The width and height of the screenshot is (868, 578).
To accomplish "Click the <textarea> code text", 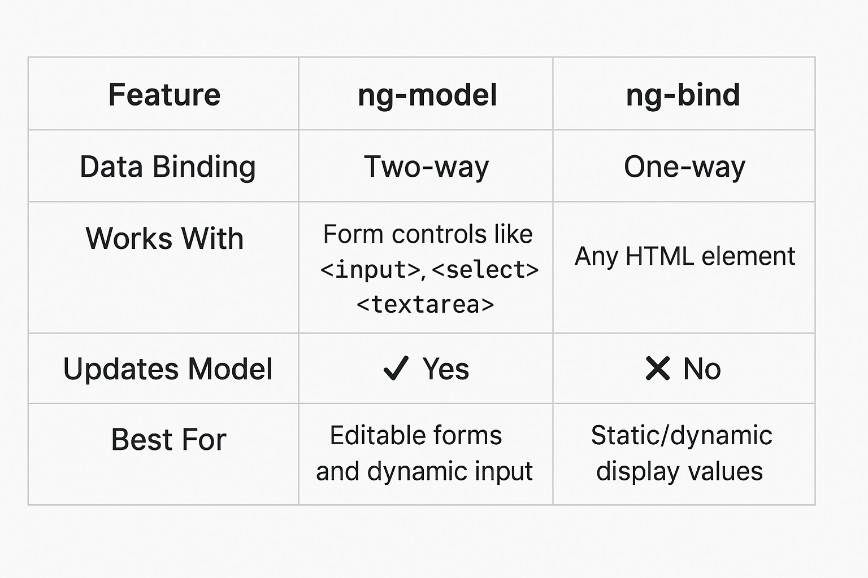I will click(x=426, y=305).
